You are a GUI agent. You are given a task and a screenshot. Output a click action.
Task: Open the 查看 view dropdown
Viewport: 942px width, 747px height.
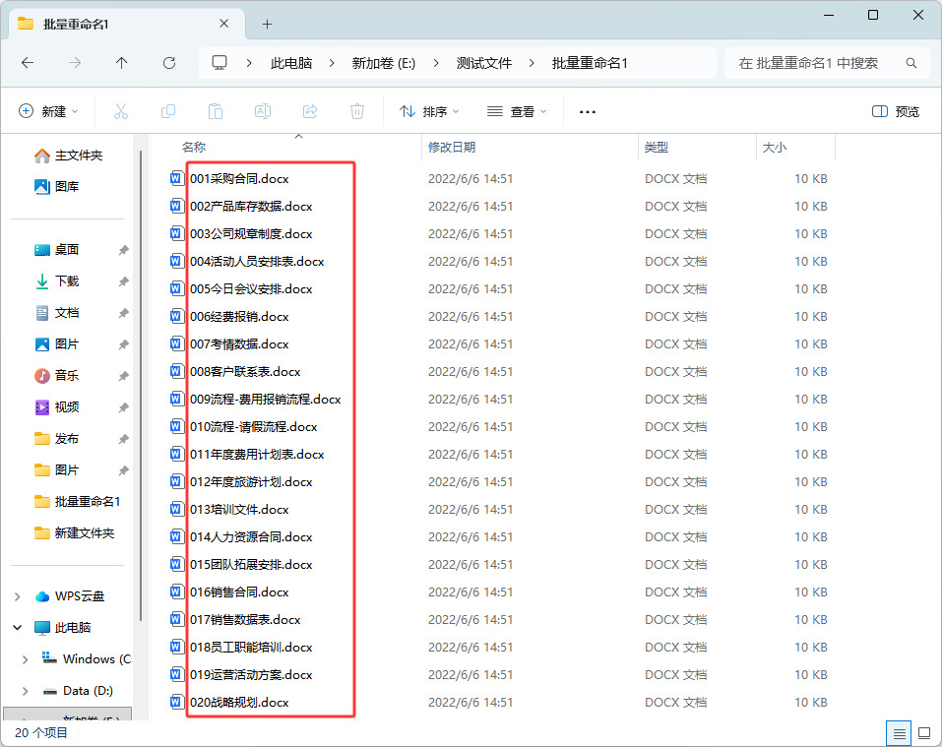click(x=517, y=111)
